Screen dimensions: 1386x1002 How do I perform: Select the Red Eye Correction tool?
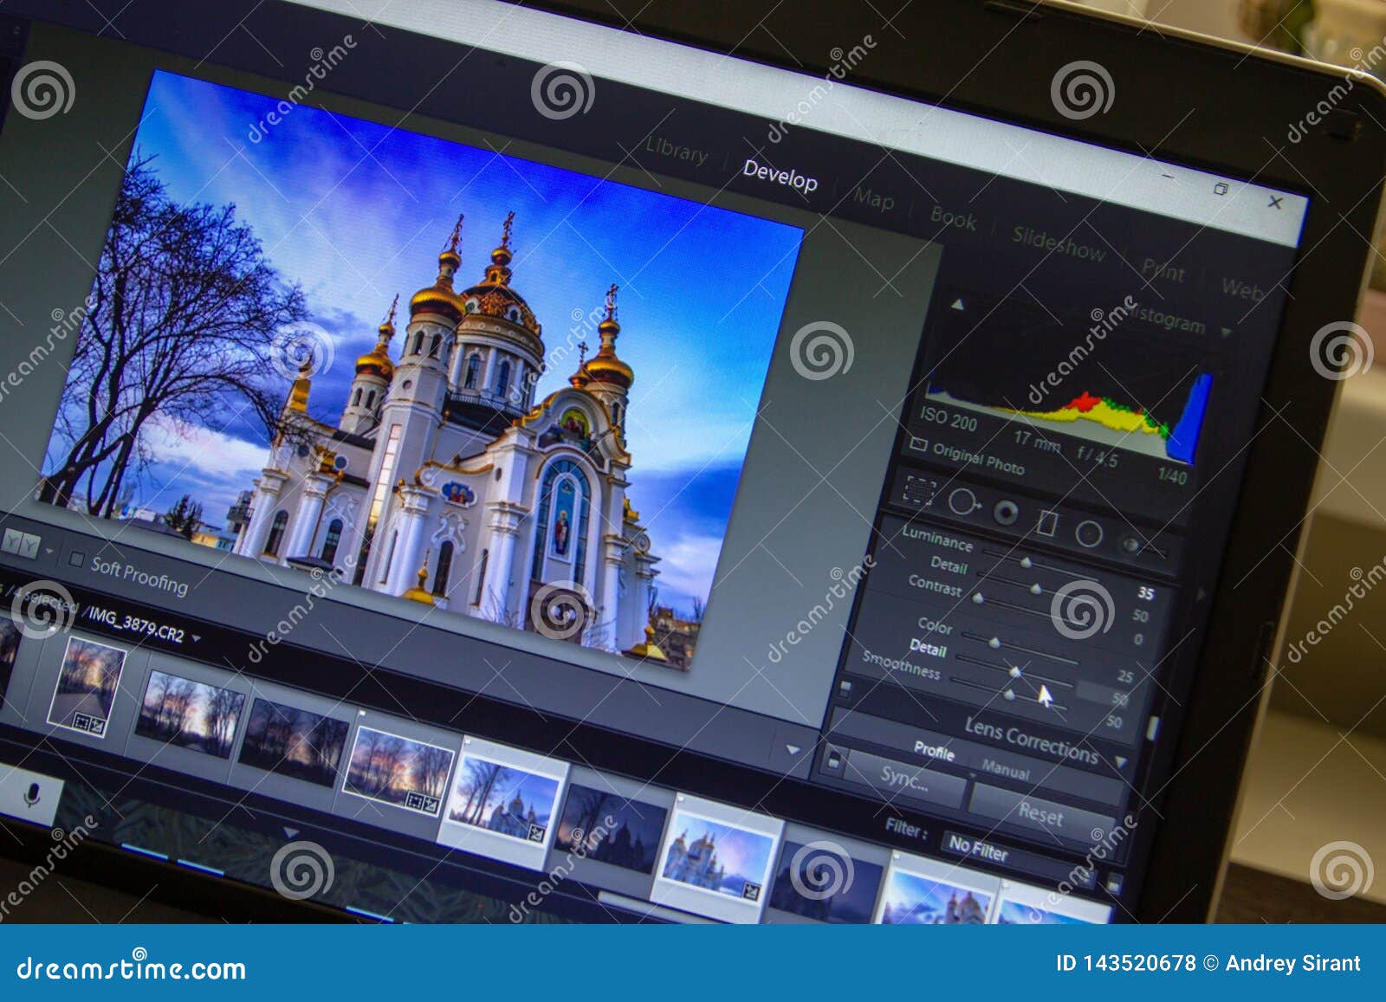click(1005, 512)
